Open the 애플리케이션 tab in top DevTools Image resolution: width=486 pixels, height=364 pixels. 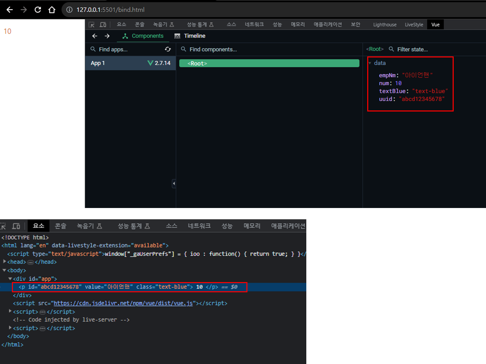pyautogui.click(x=328, y=24)
